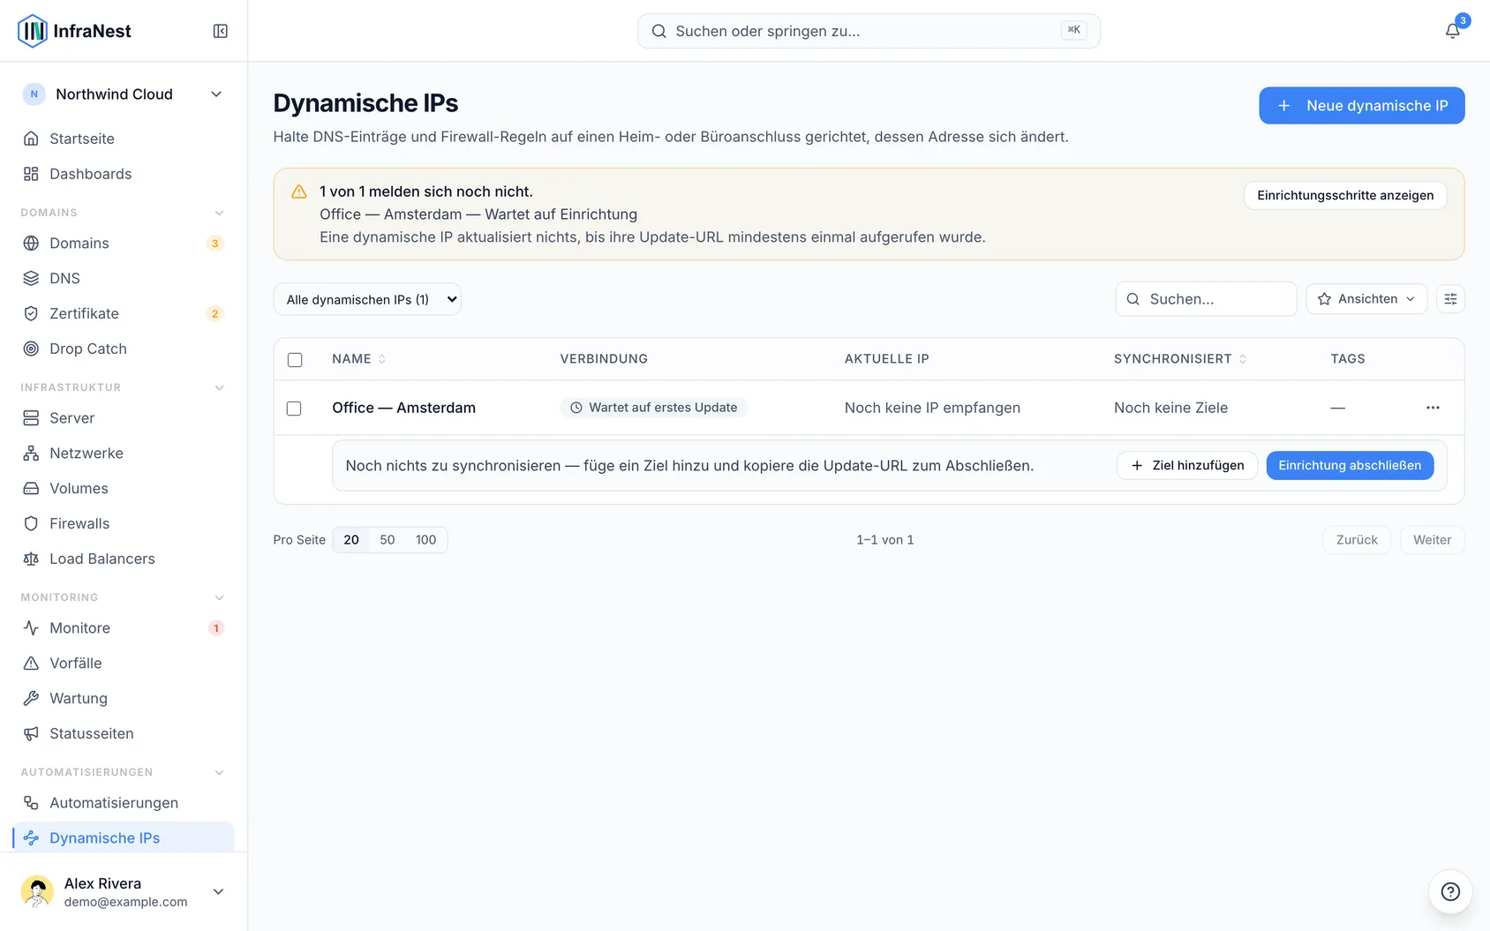This screenshot has height=931, width=1490.
Task: Set page size to 20
Action: coord(351,540)
